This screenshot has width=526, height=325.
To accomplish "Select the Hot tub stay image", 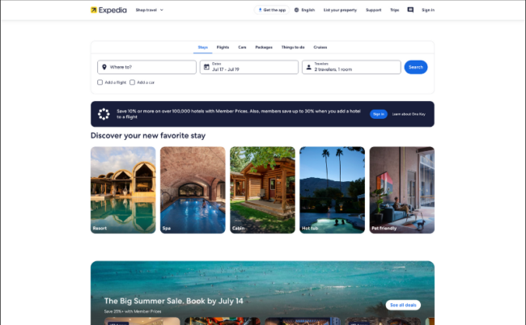I will click(x=332, y=190).
